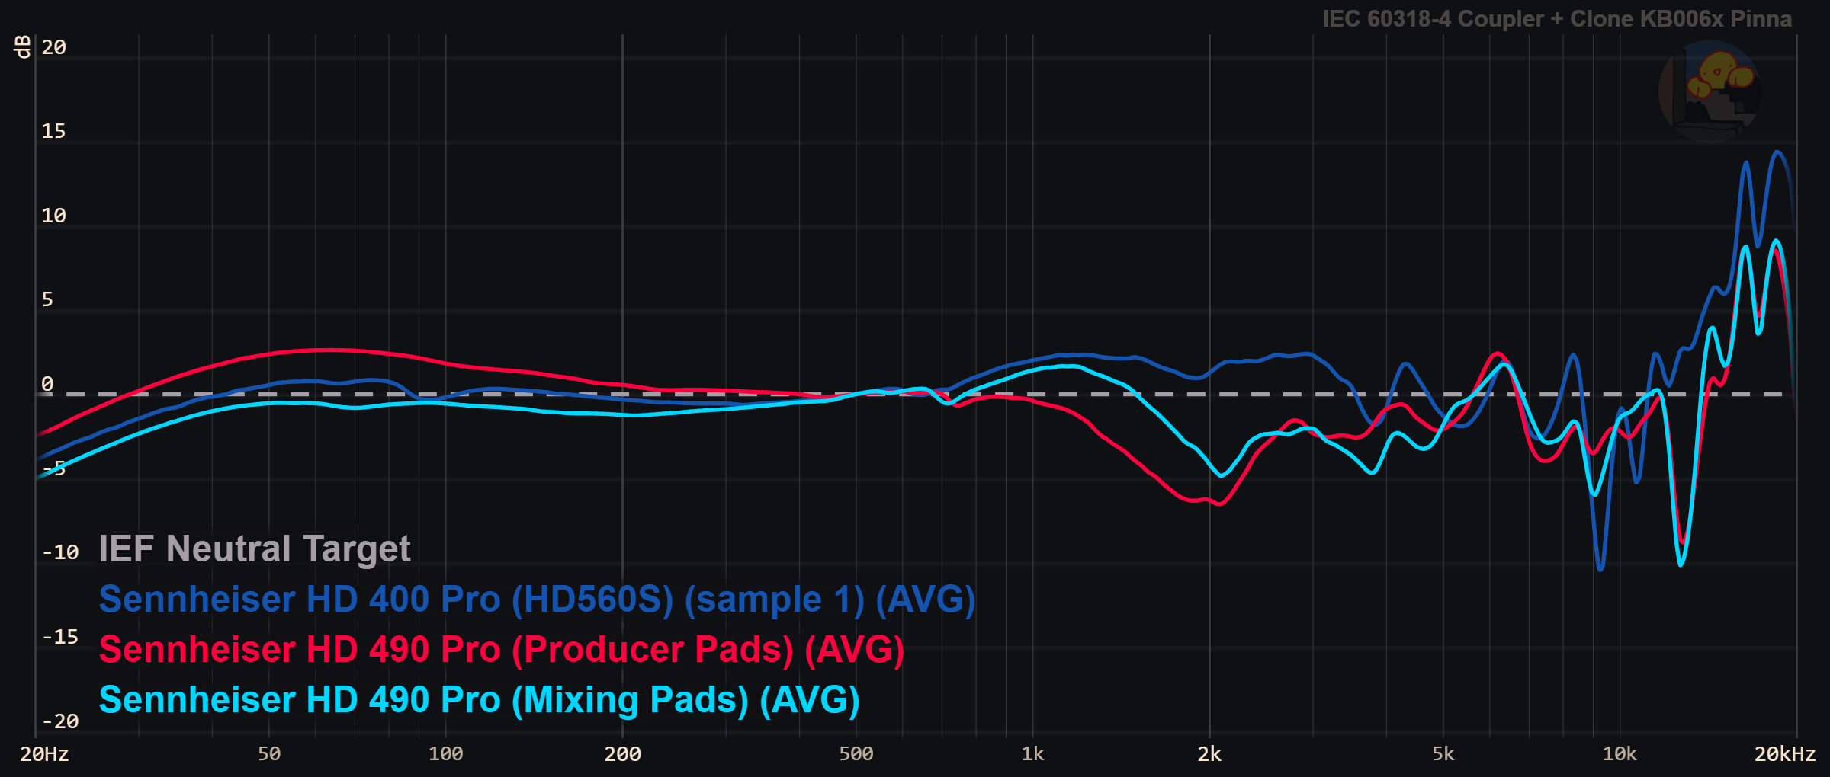Click the 10k frequency axis label
Image resolution: width=1830 pixels, height=777 pixels.
click(1620, 754)
